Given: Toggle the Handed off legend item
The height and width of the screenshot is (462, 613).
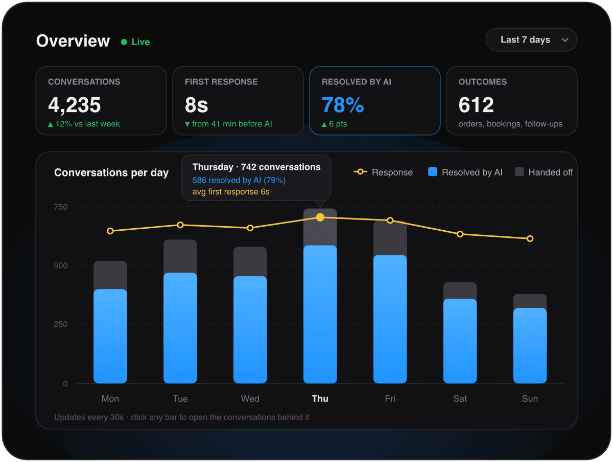Looking at the screenshot, I should [x=544, y=172].
